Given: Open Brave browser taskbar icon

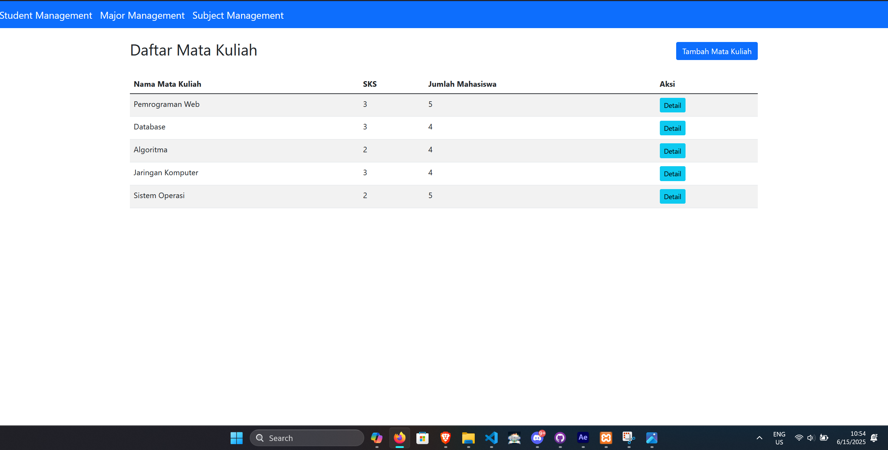Looking at the screenshot, I should pyautogui.click(x=446, y=438).
